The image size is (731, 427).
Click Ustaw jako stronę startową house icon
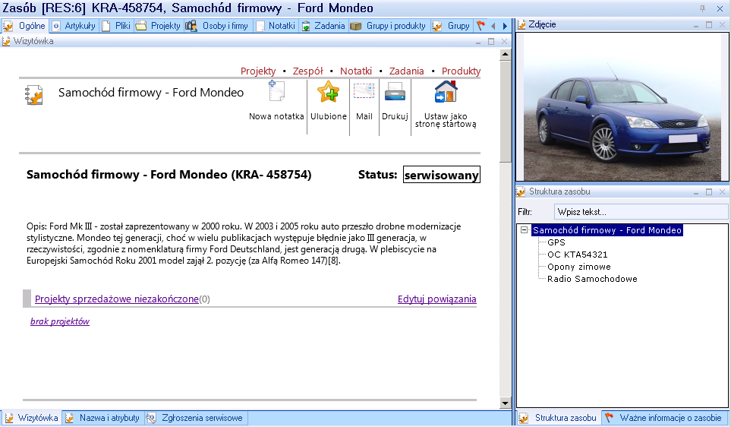click(x=446, y=91)
